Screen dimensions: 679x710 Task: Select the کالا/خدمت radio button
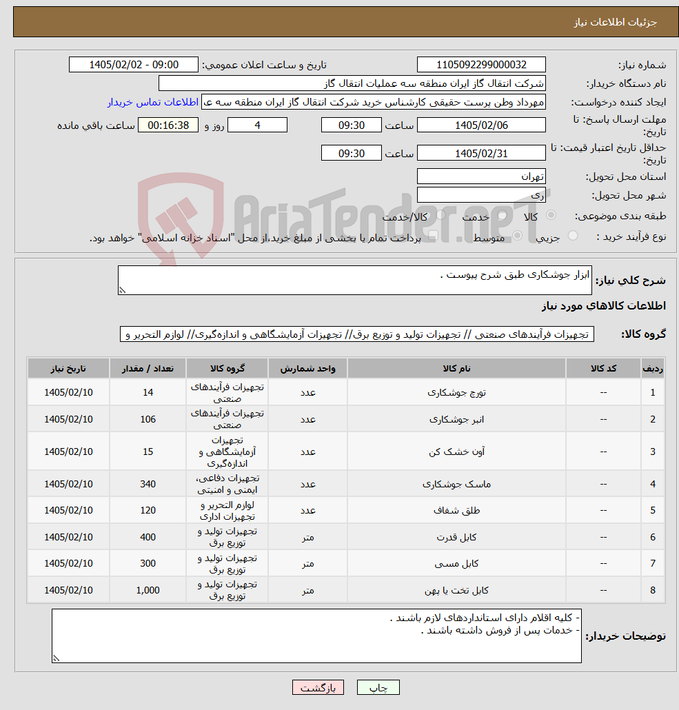[440, 215]
